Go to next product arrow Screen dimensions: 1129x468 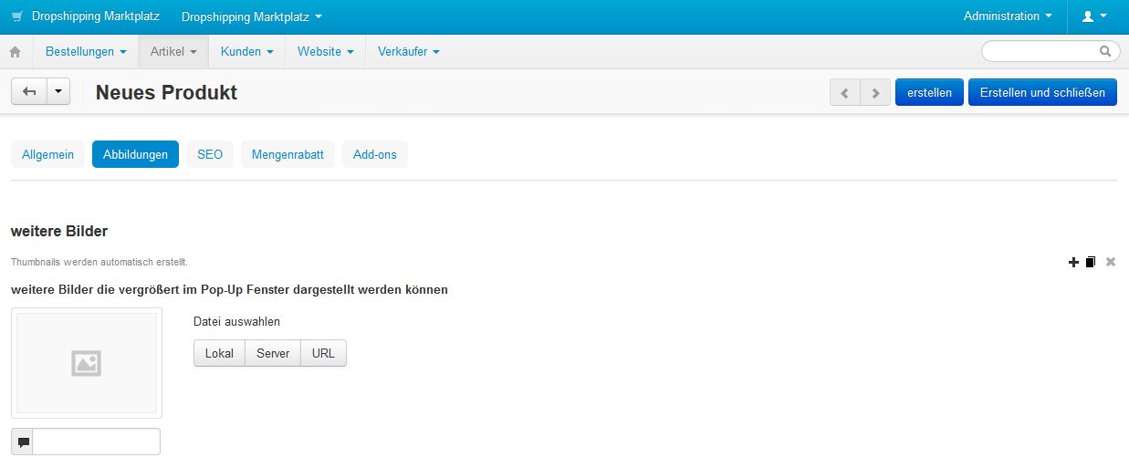pyautogui.click(x=876, y=92)
